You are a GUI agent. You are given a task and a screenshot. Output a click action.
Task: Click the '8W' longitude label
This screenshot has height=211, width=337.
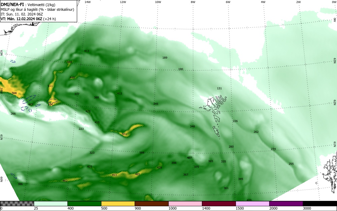[193, 2]
